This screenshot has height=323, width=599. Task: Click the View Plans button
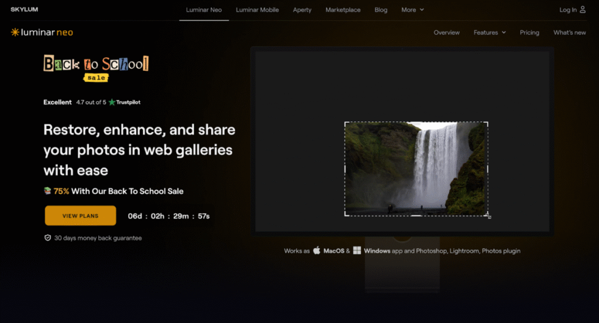[80, 216]
